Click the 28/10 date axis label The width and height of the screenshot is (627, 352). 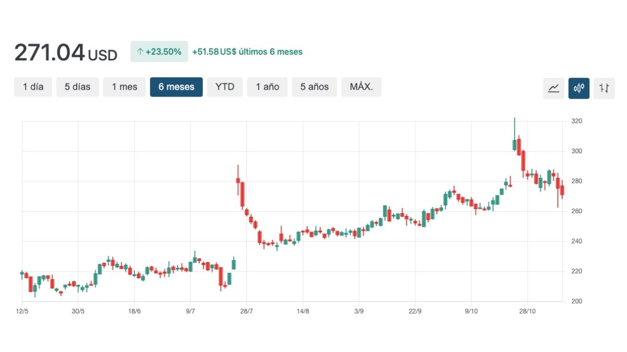click(x=527, y=311)
